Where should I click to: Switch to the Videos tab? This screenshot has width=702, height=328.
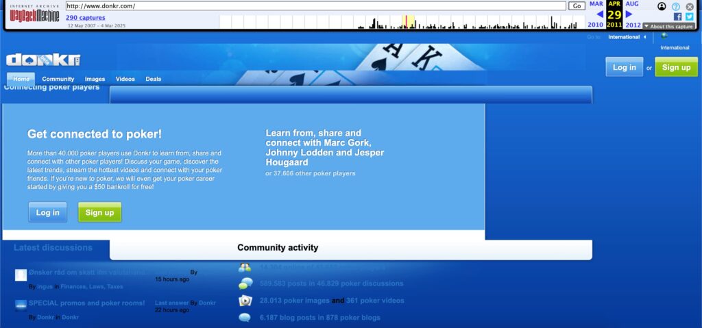[125, 79]
